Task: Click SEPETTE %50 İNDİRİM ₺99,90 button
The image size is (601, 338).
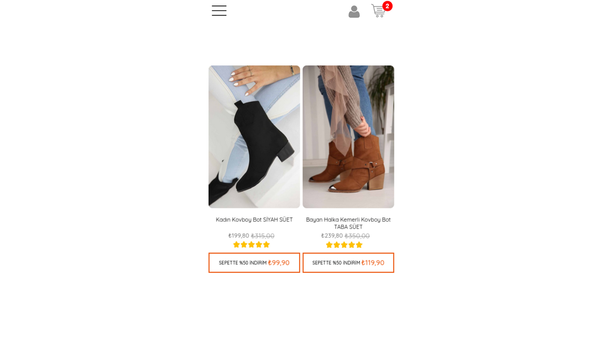Action: click(254, 263)
